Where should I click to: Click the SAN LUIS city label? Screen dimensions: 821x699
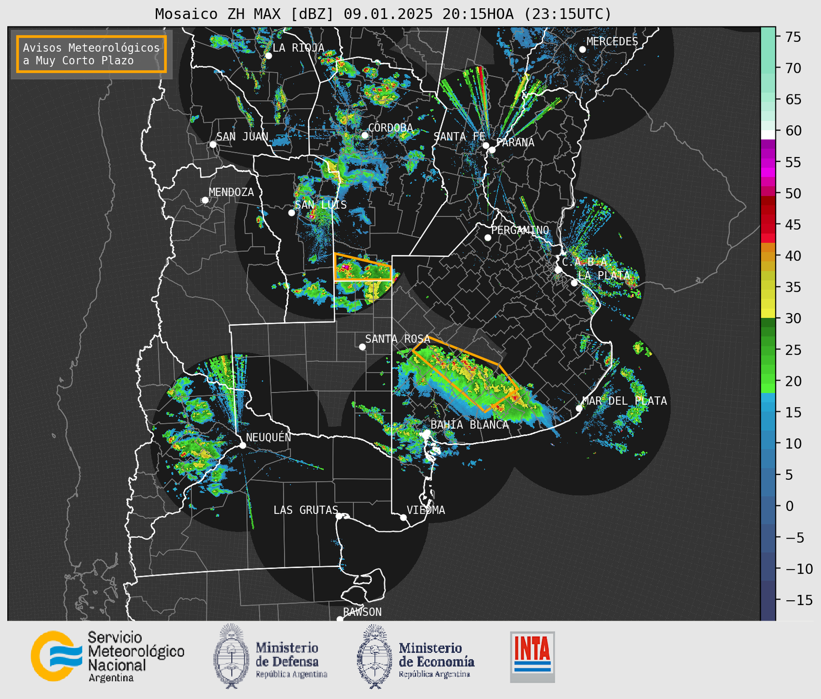321,205
